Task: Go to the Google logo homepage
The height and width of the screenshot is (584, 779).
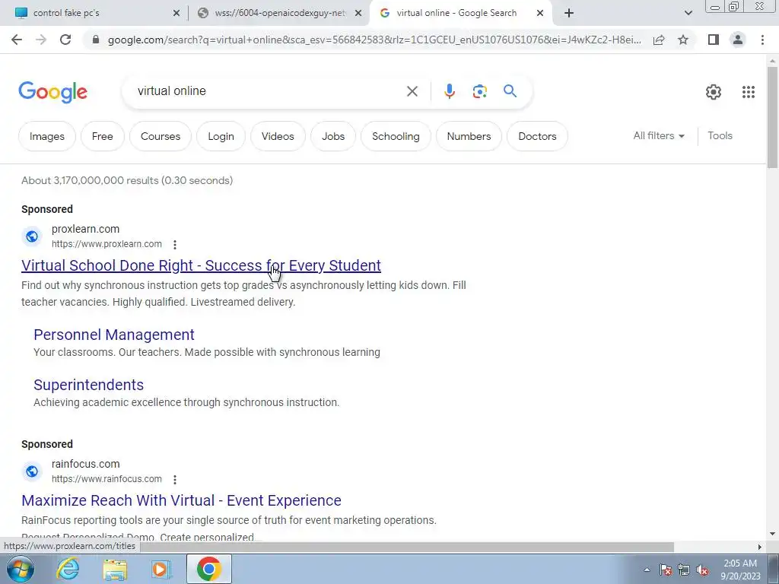Action: (x=52, y=92)
